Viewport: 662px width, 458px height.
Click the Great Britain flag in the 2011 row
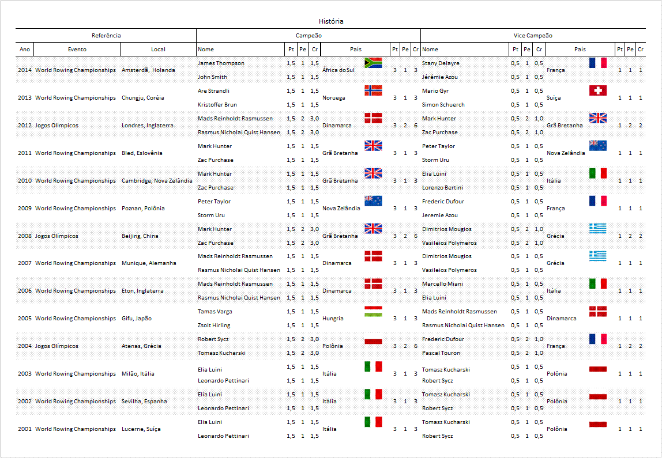coord(373,146)
